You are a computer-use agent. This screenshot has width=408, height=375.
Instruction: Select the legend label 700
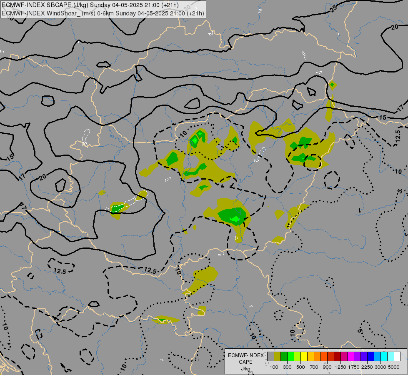314,367
